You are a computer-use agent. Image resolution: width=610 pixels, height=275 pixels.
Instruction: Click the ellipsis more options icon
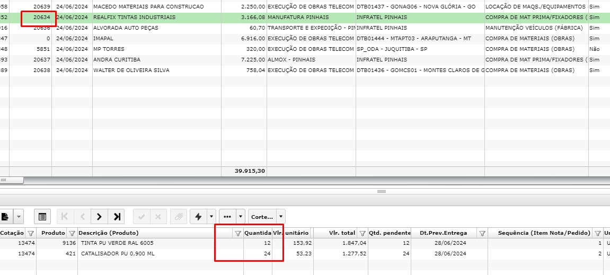click(x=227, y=216)
